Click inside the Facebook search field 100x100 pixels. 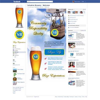tap(39, 1)
